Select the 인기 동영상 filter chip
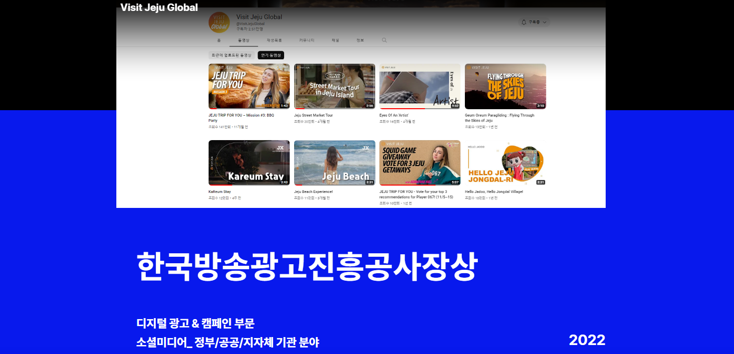This screenshot has width=734, height=354. point(271,55)
